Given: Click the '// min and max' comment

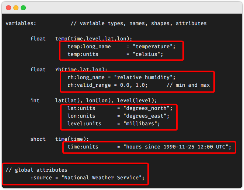Looking at the screenshot, I should [188, 85].
